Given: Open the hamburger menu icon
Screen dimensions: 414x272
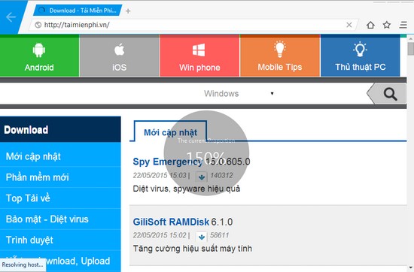Looking at the screenshot, I should pos(403,25).
